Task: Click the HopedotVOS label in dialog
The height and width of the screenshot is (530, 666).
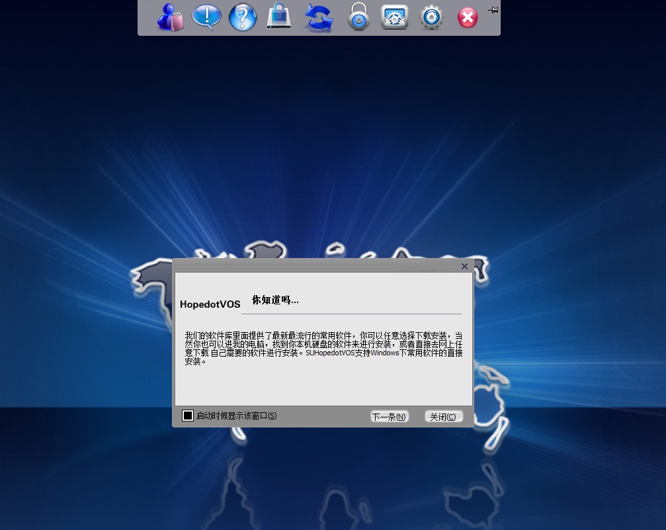Action: tap(210, 304)
